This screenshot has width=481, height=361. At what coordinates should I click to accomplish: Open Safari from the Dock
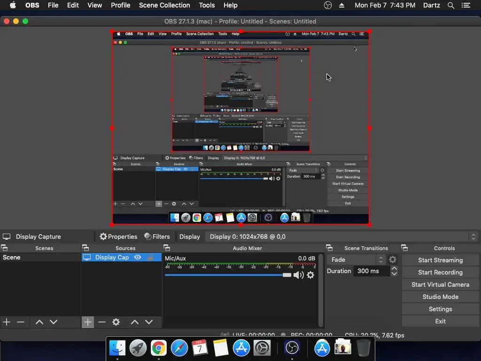tap(179, 348)
